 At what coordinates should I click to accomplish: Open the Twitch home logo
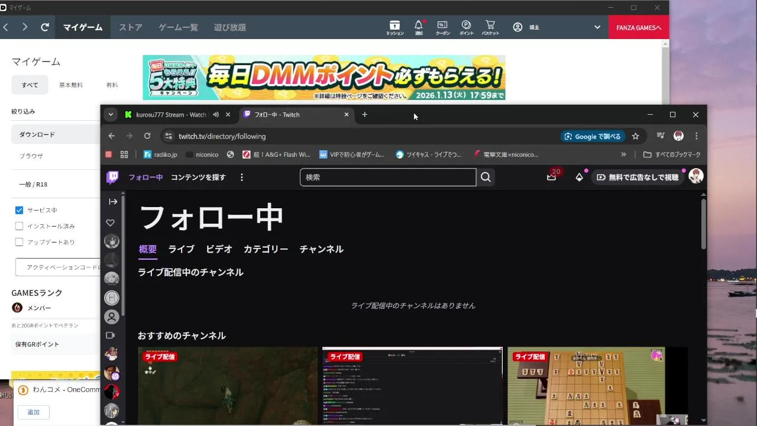pyautogui.click(x=112, y=177)
